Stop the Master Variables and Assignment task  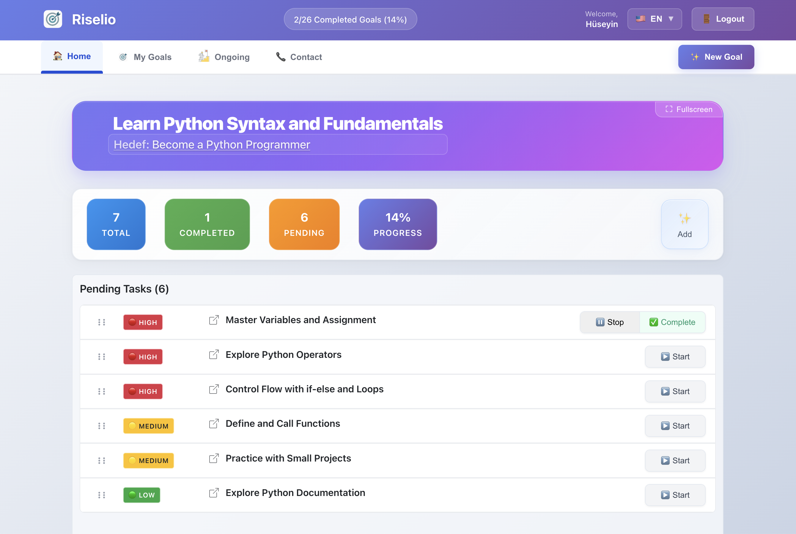coord(610,322)
